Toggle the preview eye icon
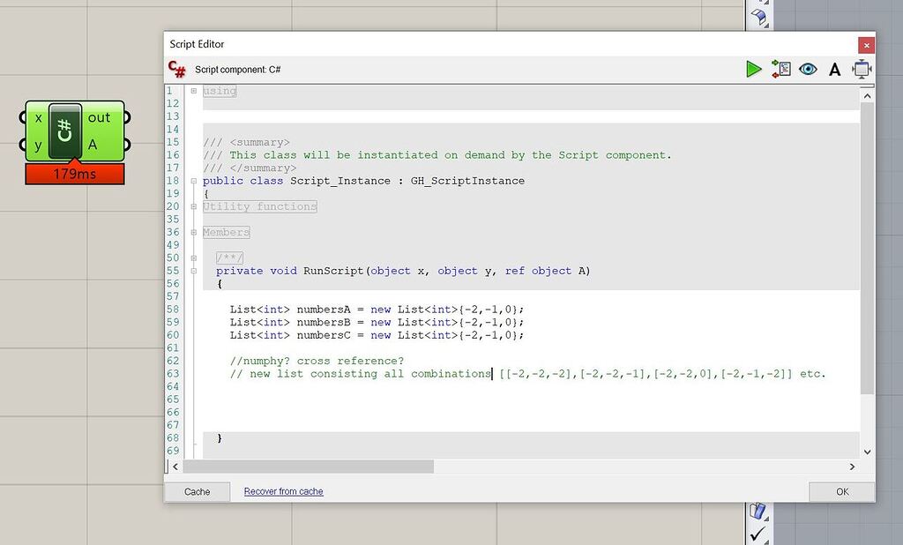 (808, 69)
